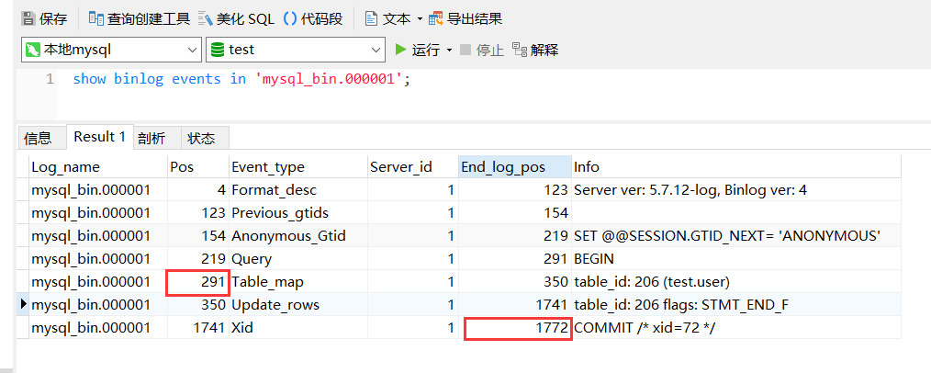Viewport: 931px width, 373px height.
Task: Click the End_log_pos value 1772
Action: 515,327
